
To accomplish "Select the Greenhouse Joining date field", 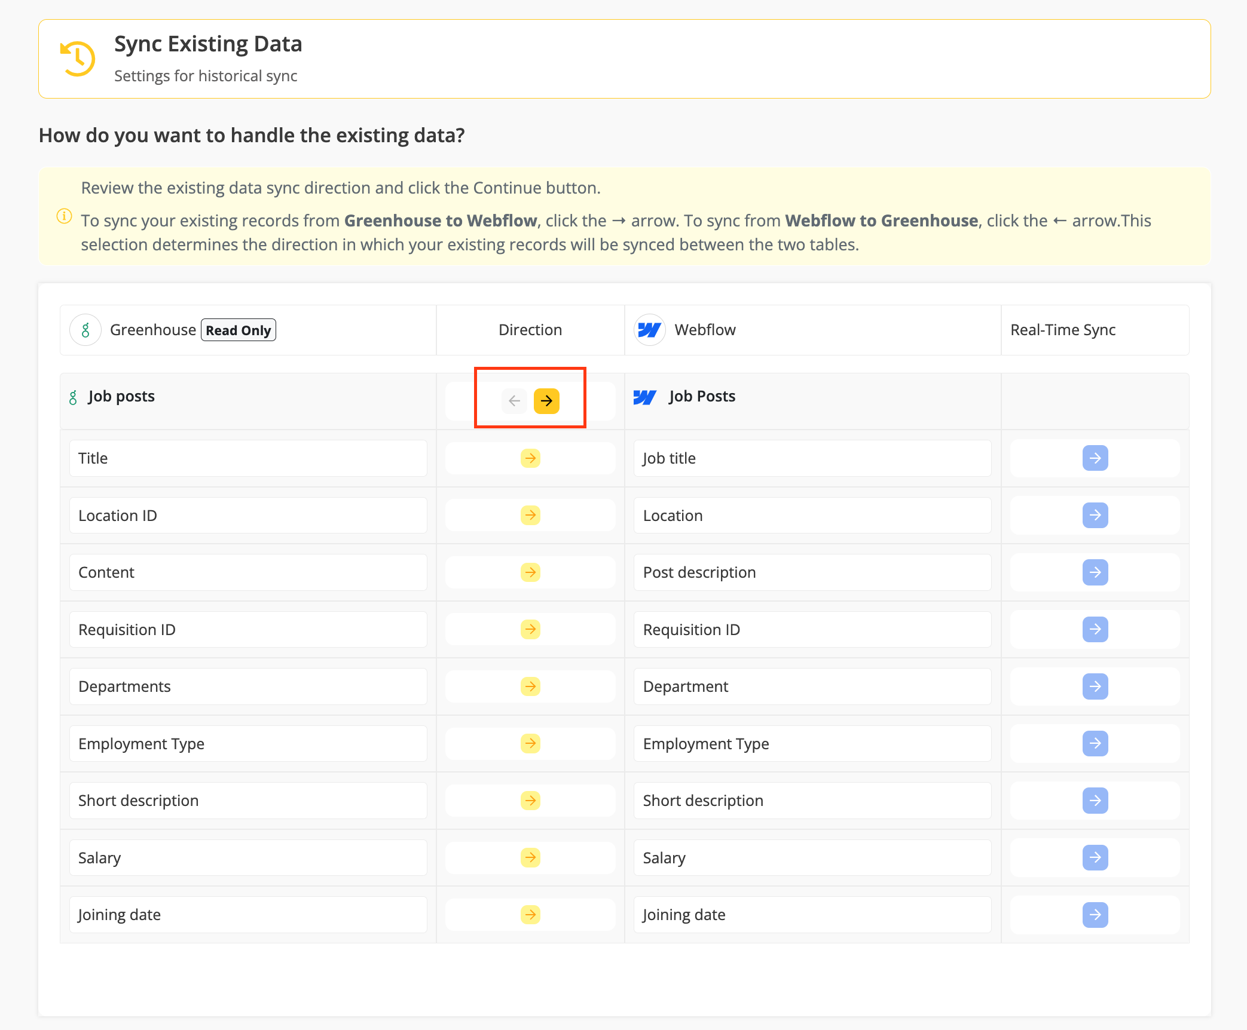I will pos(248,915).
